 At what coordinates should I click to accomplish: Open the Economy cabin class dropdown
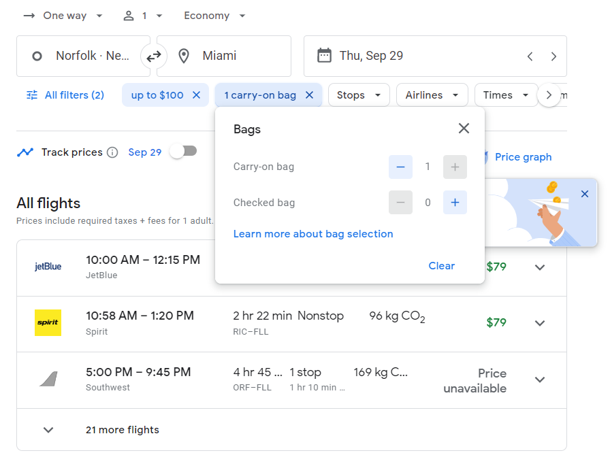[214, 16]
